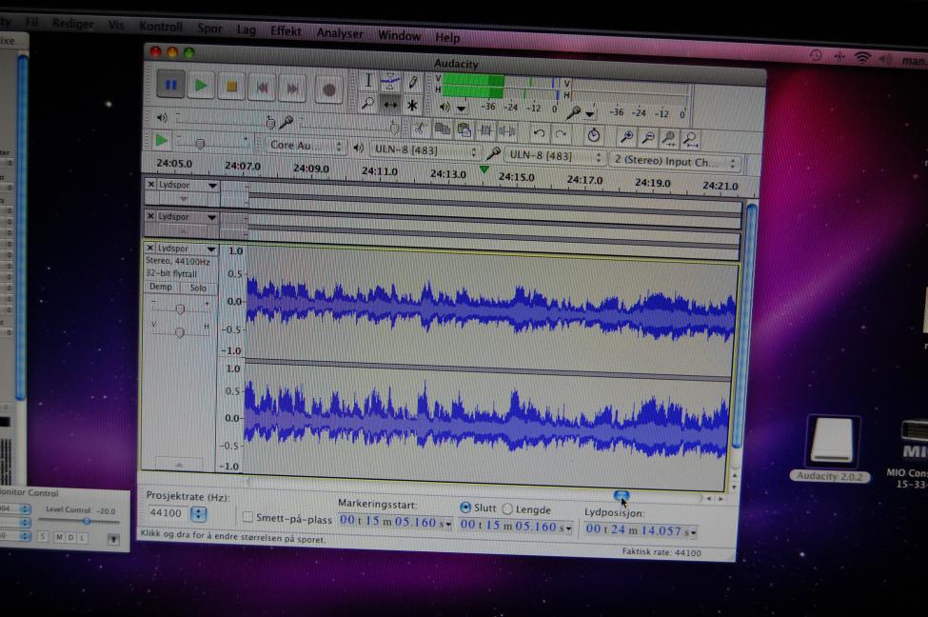The image size is (928, 617).
Task: Stop playback with the yellow Stop button
Action: click(x=231, y=87)
